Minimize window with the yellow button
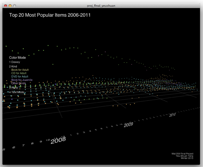Image resolution: width=203 pixels, height=167 pixels. [x=10, y=5]
